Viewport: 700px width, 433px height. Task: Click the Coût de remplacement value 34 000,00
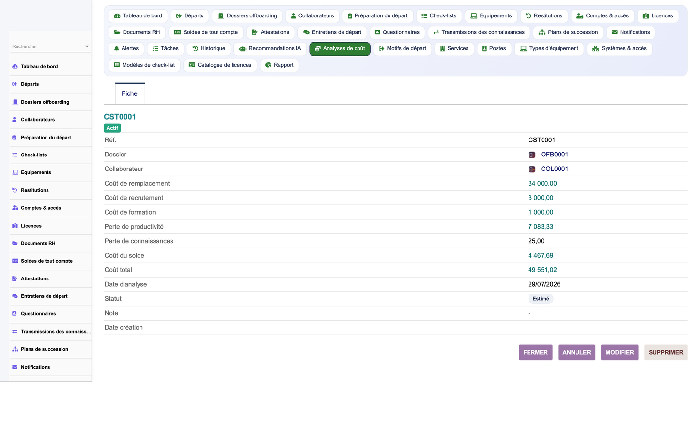[543, 184]
